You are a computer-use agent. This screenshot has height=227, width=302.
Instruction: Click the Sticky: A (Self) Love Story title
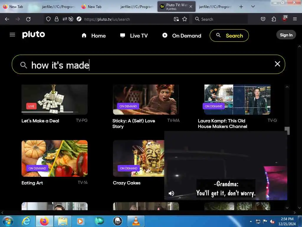(x=134, y=124)
